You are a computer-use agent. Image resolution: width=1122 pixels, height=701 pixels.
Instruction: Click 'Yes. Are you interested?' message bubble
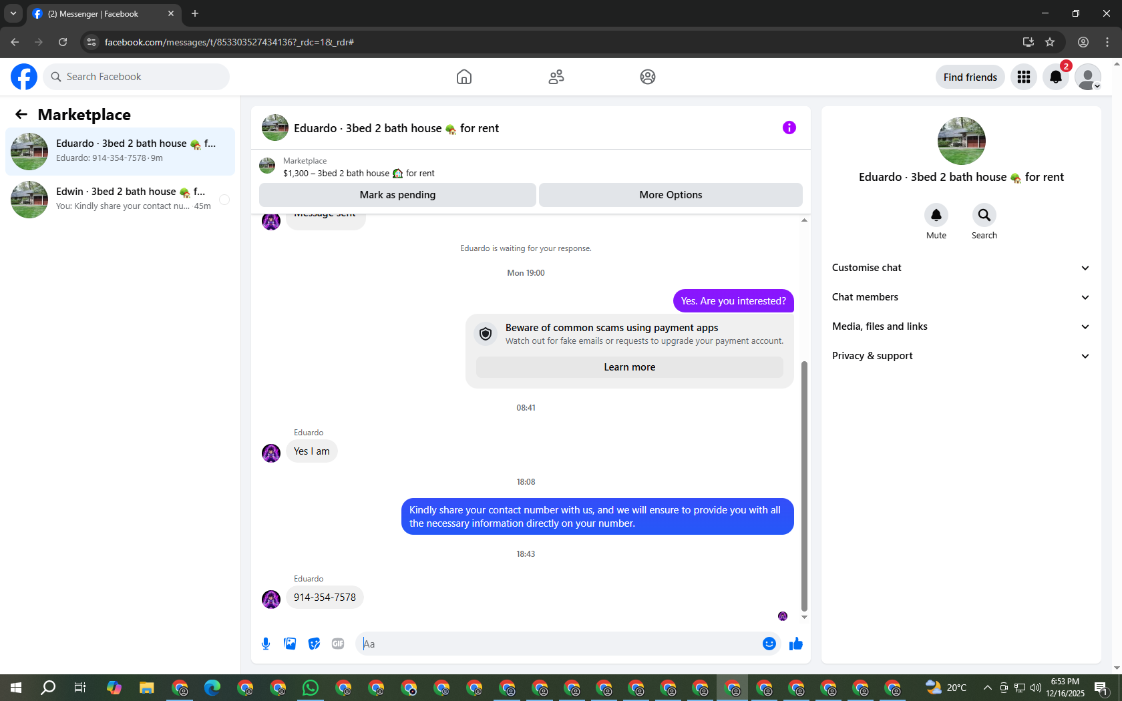pos(733,301)
